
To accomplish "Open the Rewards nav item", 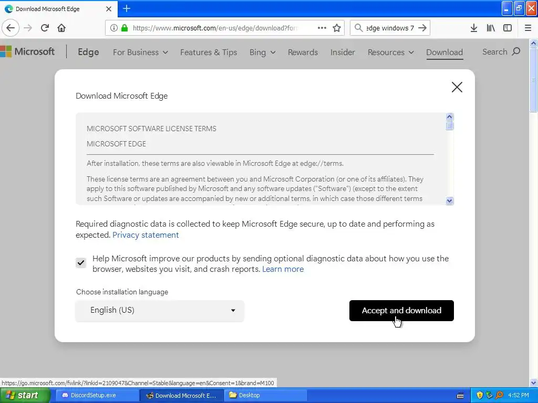I will pos(303,52).
